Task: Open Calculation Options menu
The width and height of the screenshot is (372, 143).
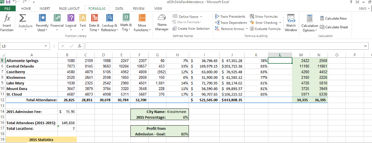Action: pos(310,23)
